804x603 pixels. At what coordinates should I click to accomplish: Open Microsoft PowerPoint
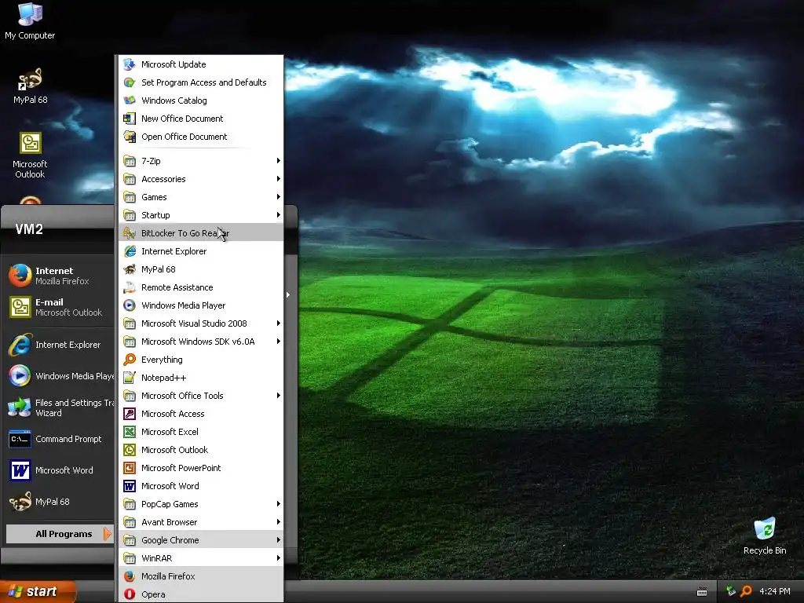(201, 468)
